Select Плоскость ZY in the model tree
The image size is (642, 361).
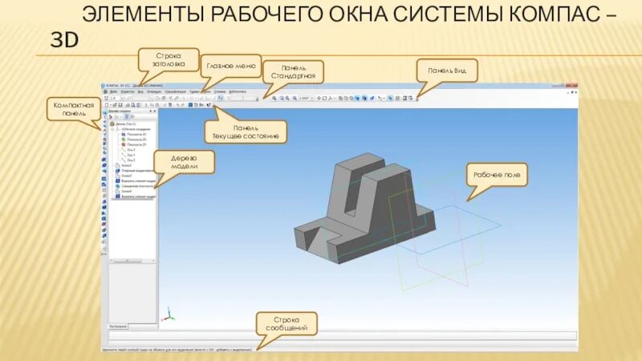pos(133,144)
